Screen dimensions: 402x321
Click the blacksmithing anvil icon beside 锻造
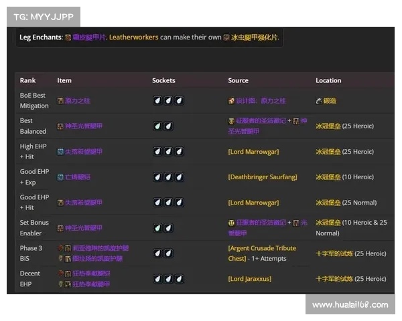pyautogui.click(x=319, y=100)
